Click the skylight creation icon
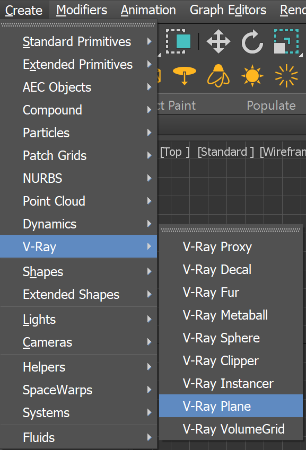This screenshot has height=450, width=306. coord(218,76)
